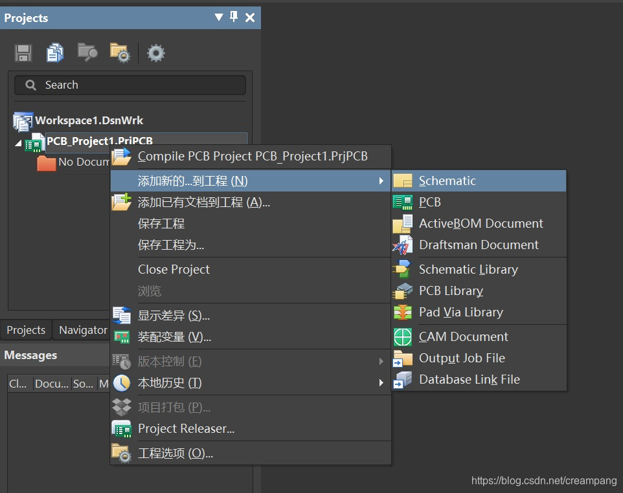This screenshot has width=623, height=493.
Task: Choose 添加已有文档到工程 (A) menu entry
Action: pyautogui.click(x=251, y=203)
